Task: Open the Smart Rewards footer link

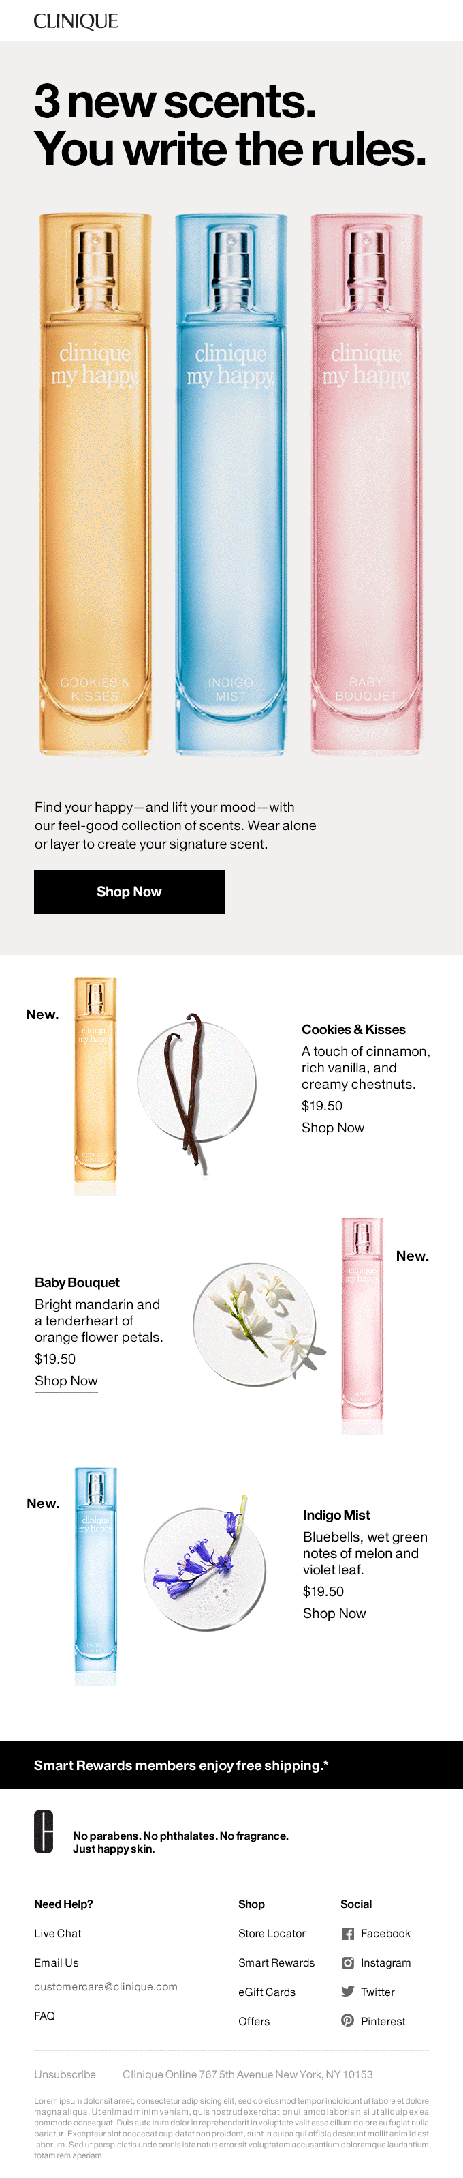Action: click(x=276, y=1963)
